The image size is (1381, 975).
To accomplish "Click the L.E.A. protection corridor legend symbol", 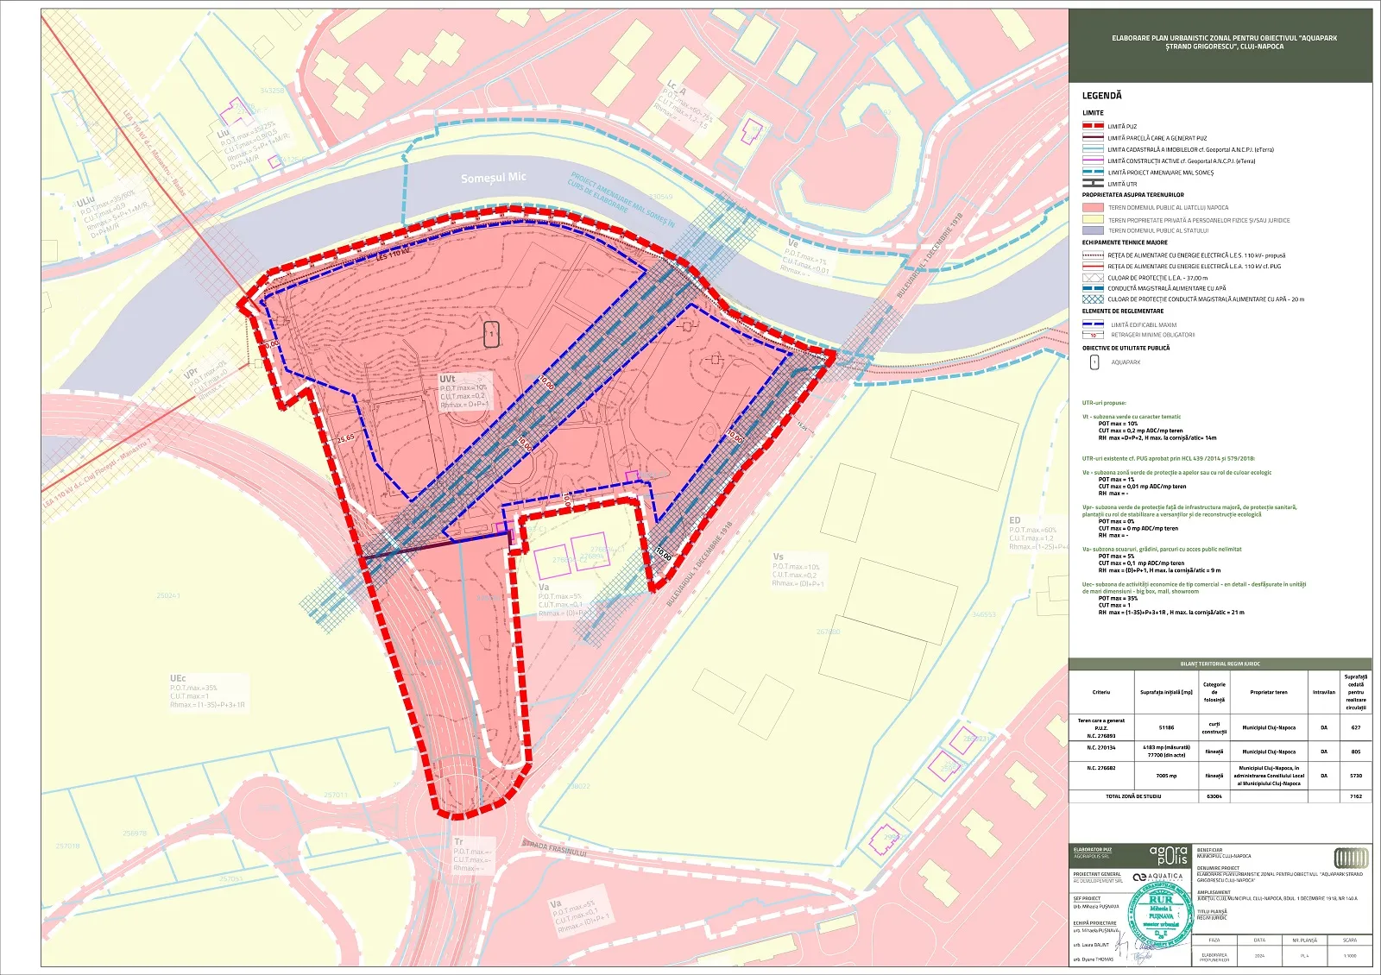I will 1093,278.
